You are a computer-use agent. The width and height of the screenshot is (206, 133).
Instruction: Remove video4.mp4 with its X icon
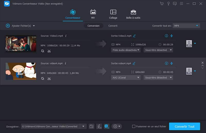[x=202, y=63]
